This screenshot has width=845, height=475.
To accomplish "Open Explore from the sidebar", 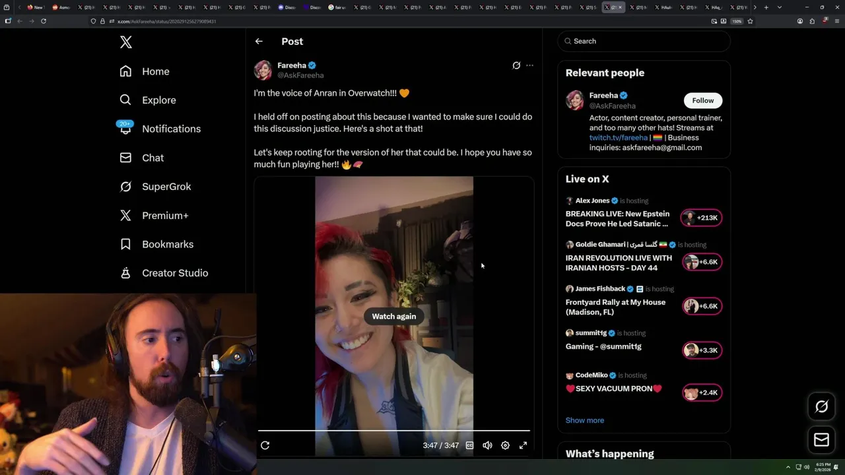I will click(x=148, y=100).
